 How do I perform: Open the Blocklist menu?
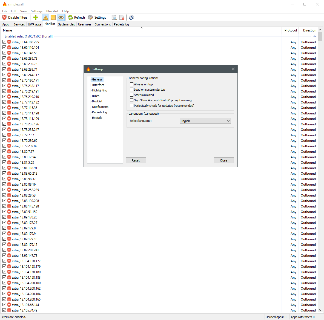click(52, 11)
